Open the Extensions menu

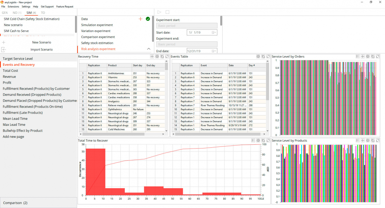[13, 7]
